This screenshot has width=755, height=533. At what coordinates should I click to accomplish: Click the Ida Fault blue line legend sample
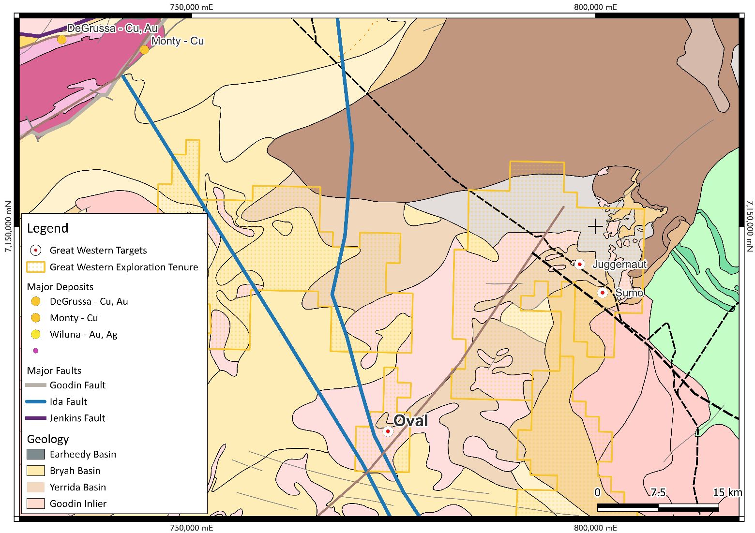(x=35, y=401)
